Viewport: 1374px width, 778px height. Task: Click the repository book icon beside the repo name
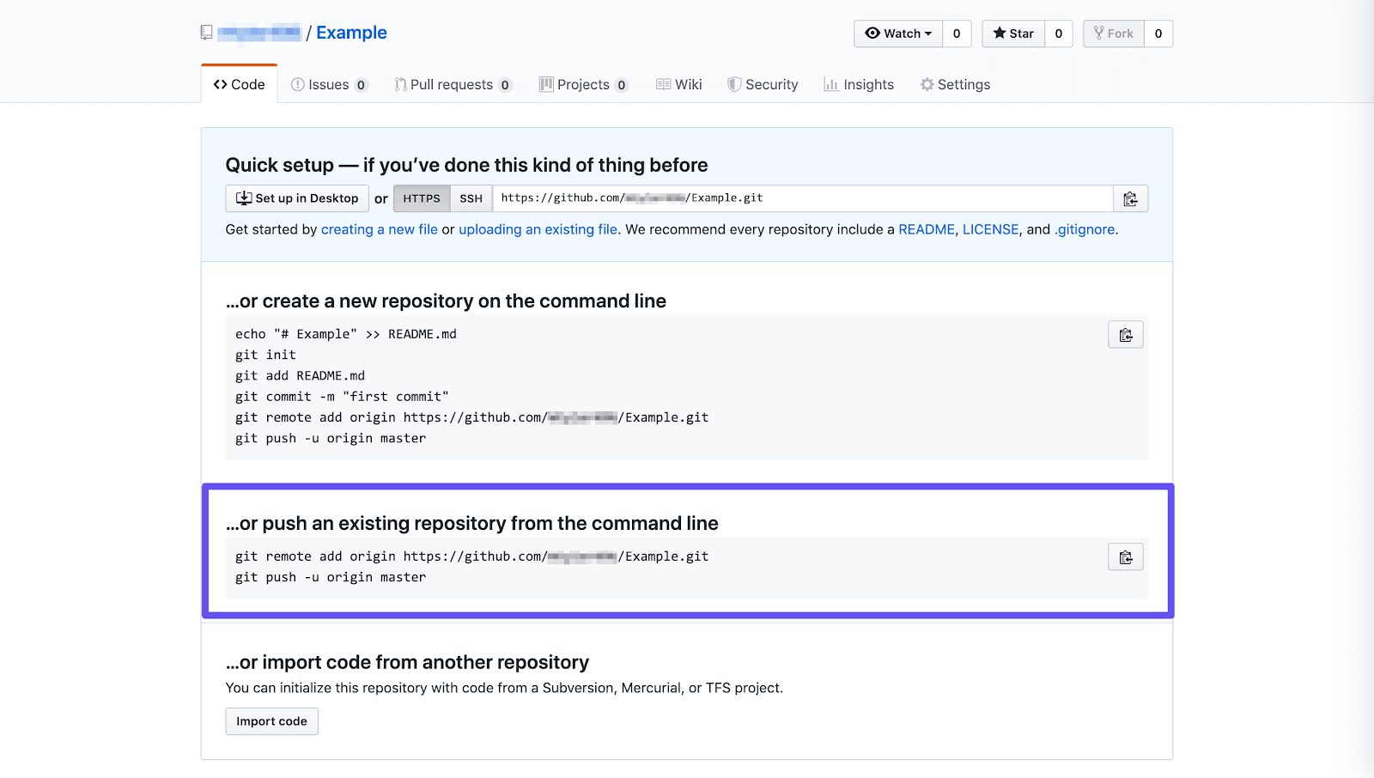pos(205,32)
